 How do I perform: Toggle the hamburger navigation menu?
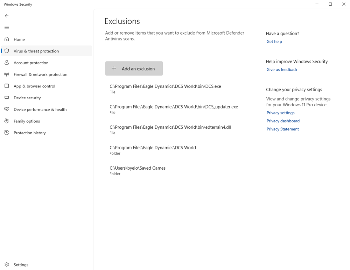[x=7, y=27]
